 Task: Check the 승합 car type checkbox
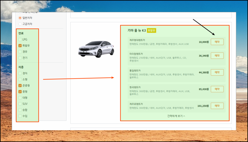click(x=20, y=110)
